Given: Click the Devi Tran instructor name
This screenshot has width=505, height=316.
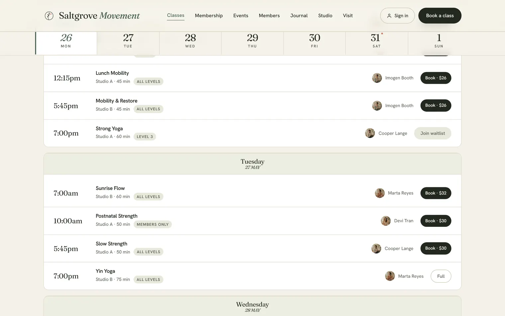Looking at the screenshot, I should click(x=404, y=221).
